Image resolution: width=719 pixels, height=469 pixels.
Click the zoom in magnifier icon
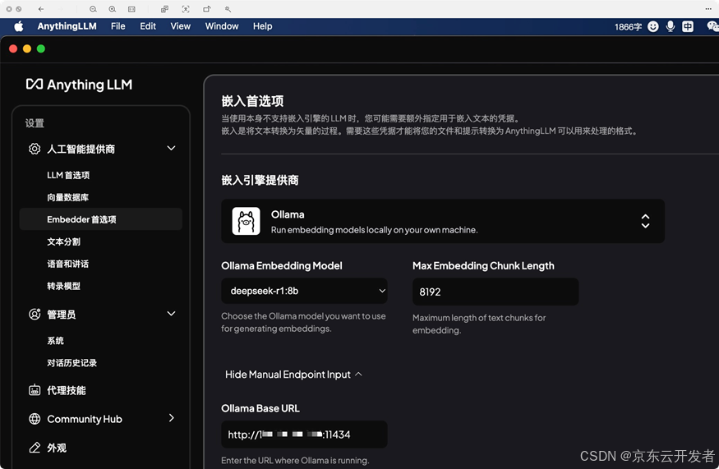point(113,9)
